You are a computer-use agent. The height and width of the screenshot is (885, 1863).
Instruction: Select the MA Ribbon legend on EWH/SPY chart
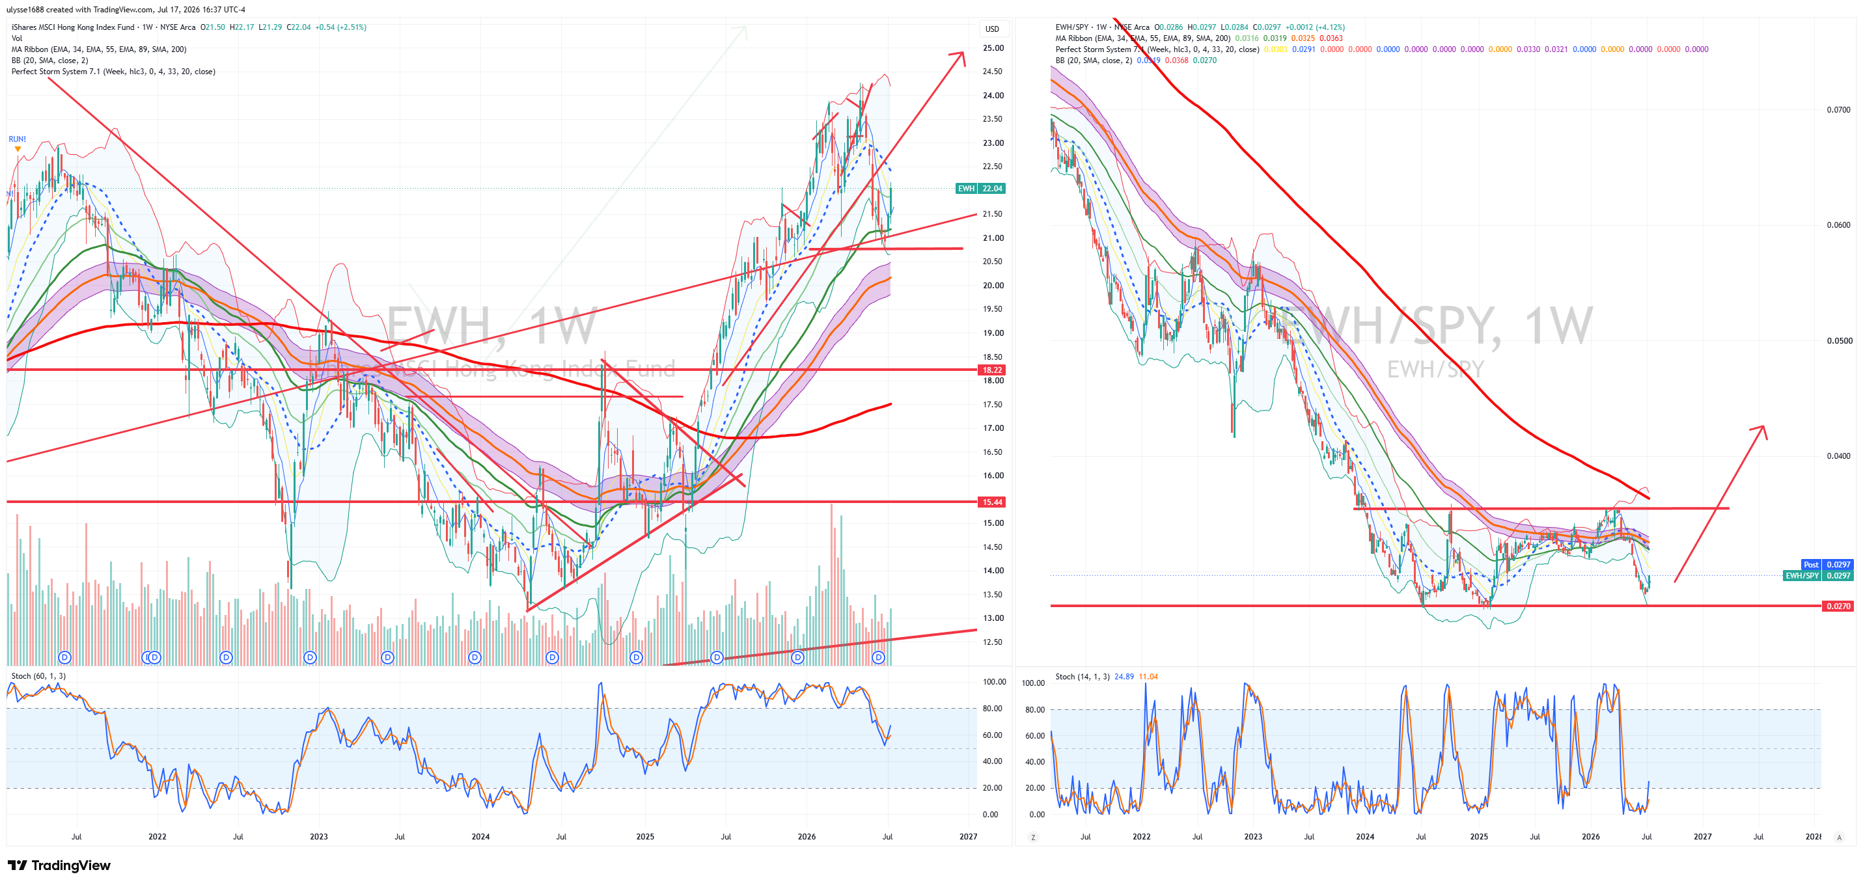[1142, 38]
